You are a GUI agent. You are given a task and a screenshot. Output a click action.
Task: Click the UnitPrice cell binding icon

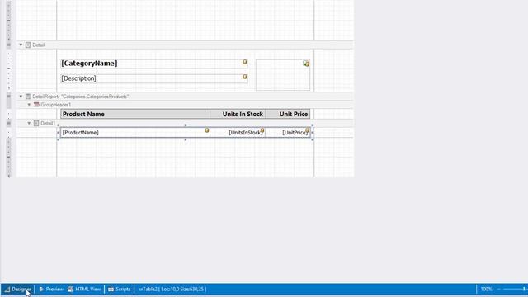[307, 130]
